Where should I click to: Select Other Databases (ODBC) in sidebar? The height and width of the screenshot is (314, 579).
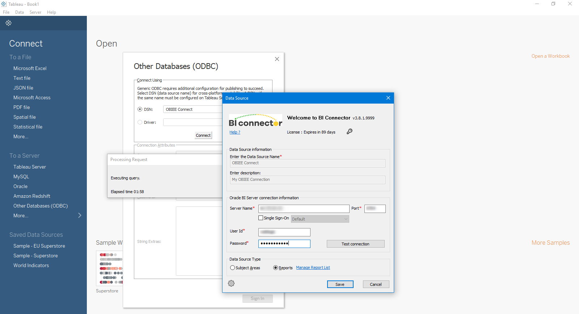(41, 206)
